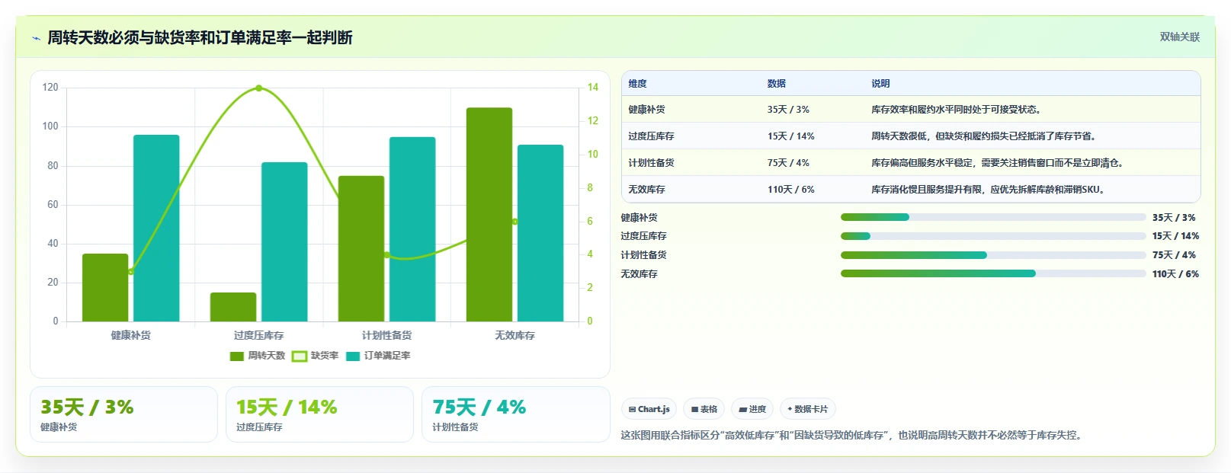Click the 过度压库存 x-axis label
1231x473 pixels.
[258, 335]
